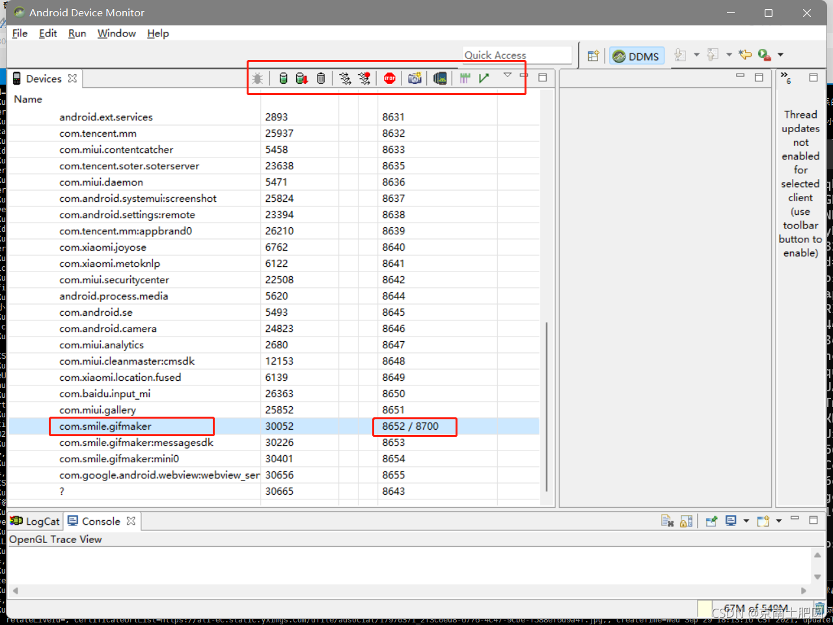This screenshot has width=833, height=625.
Task: Open the File menu
Action: click(x=20, y=33)
